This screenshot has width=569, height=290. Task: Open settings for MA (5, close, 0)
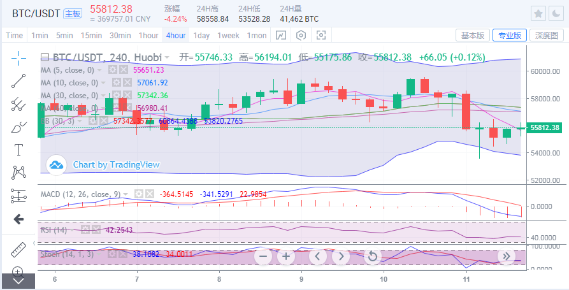(x=113, y=70)
